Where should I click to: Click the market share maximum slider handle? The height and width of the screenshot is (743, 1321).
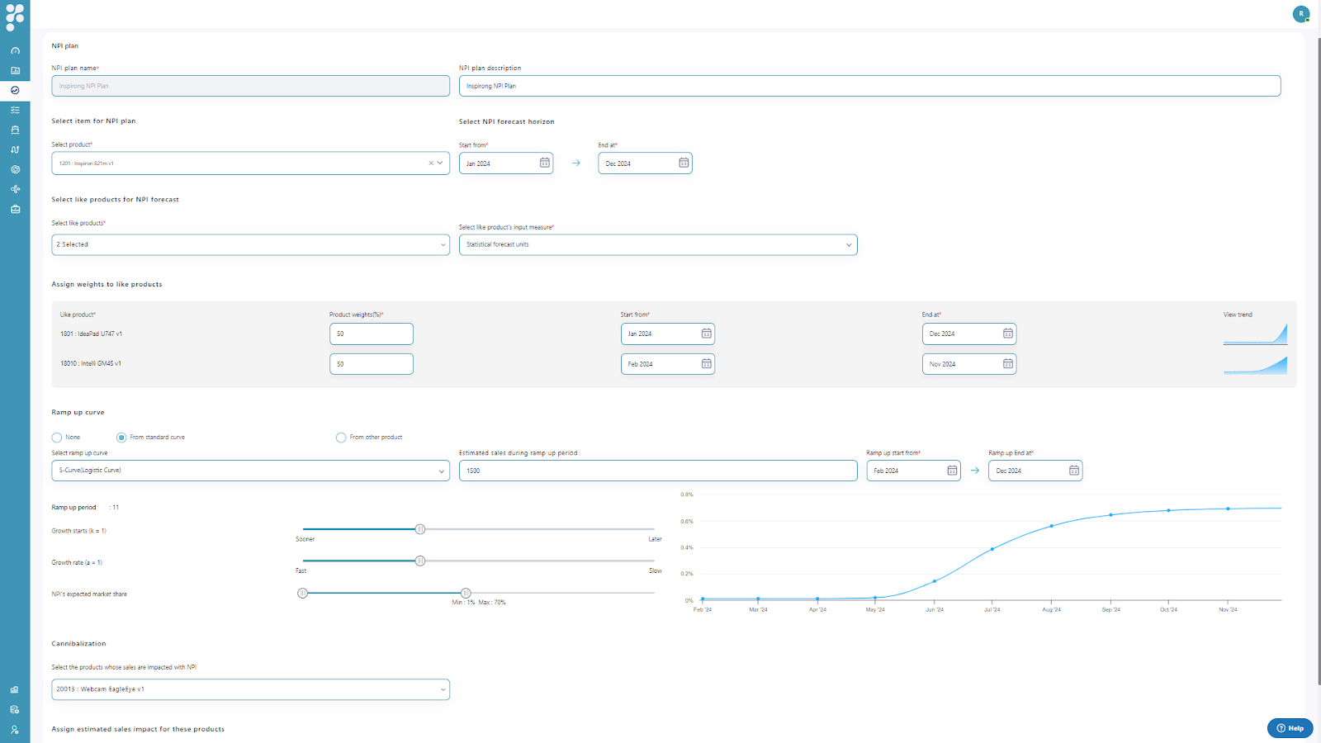[466, 593]
